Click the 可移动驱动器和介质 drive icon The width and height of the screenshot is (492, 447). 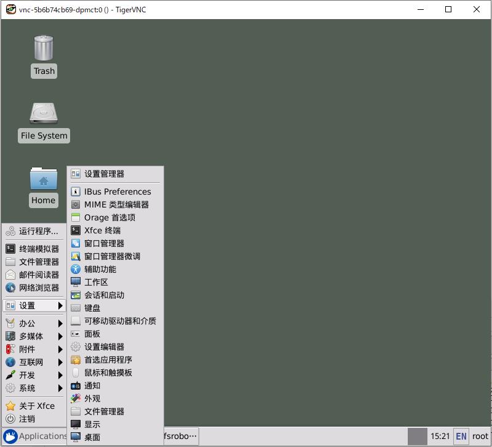(x=75, y=321)
